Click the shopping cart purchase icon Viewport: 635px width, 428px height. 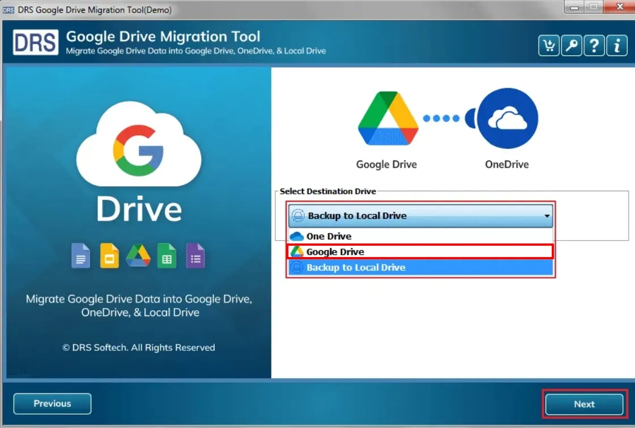(x=548, y=46)
